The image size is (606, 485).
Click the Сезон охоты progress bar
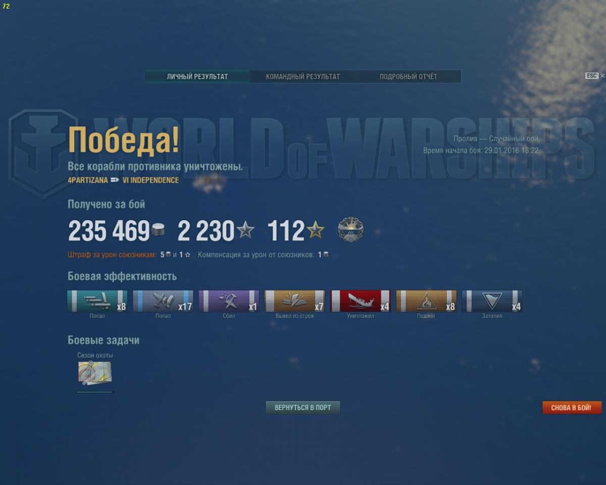pos(95,392)
